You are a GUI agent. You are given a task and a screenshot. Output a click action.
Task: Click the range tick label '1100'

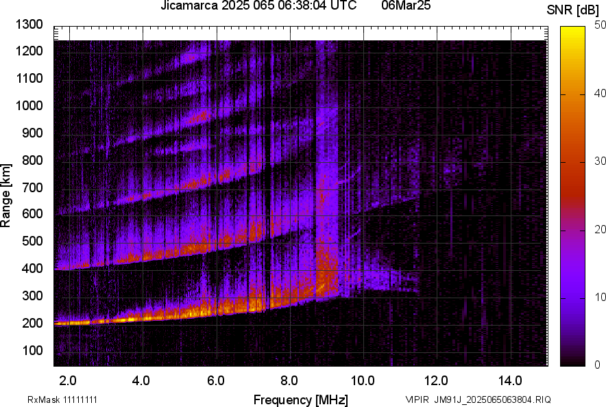pyautogui.click(x=29, y=79)
